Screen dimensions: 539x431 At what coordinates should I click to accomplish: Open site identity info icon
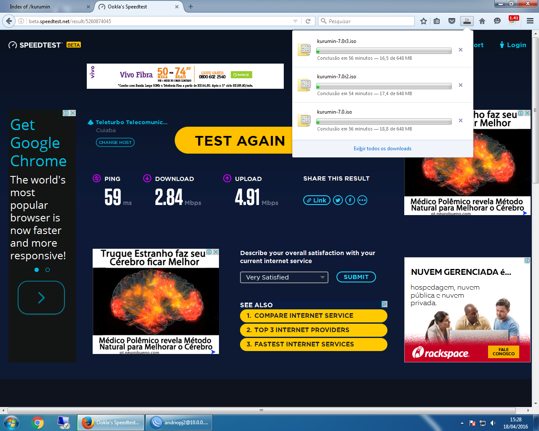point(21,21)
